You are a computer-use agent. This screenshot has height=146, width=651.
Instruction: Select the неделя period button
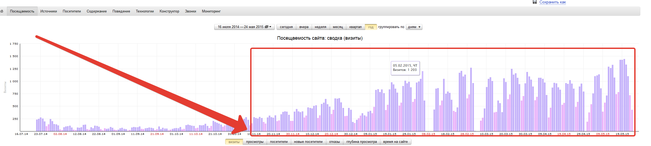320,27
